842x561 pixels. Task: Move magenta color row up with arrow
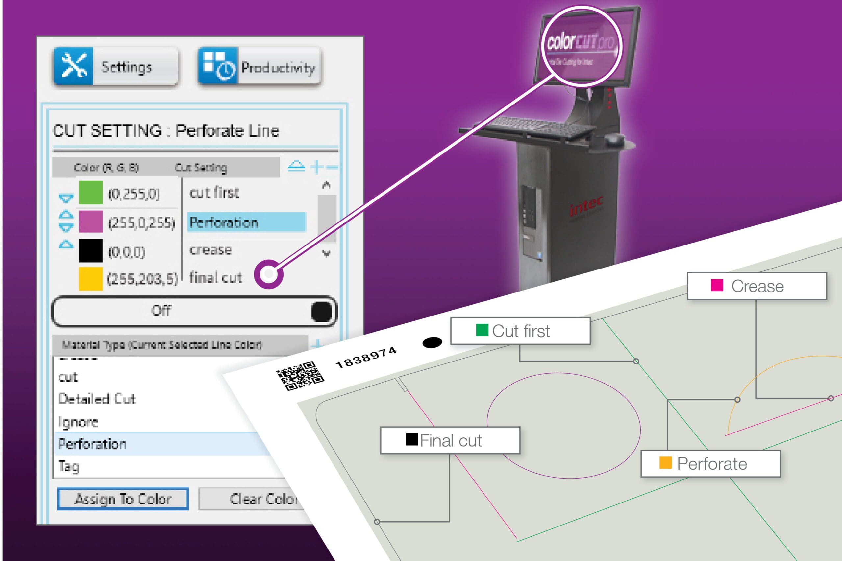[66, 215]
